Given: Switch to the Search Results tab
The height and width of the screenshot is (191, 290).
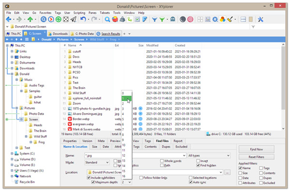Looking at the screenshot, I should coord(109,34).
